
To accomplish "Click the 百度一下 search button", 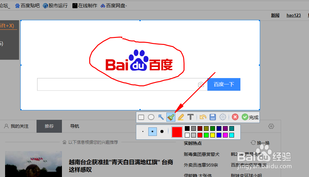I will tap(224, 84).
